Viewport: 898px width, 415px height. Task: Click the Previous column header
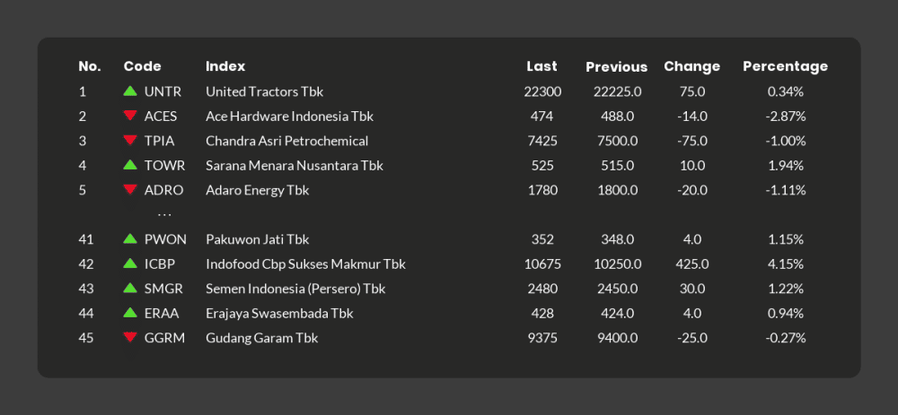(x=616, y=67)
